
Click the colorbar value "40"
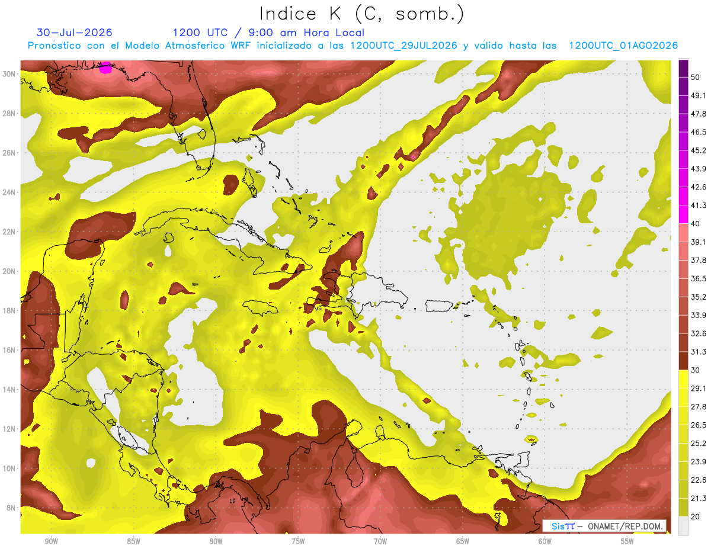696,224
